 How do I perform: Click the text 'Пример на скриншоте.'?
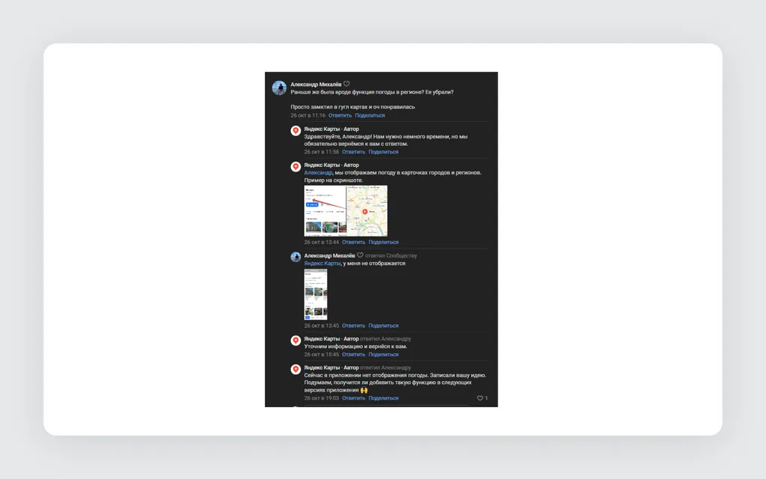(x=334, y=180)
